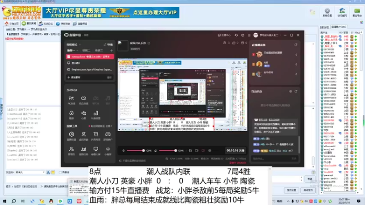Open the rightmost platform navigation tab

(80, 24)
